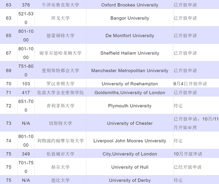The image size is (219, 184).
Task: Click the 待定 status for Liverpool John Moores
Action: point(178,141)
